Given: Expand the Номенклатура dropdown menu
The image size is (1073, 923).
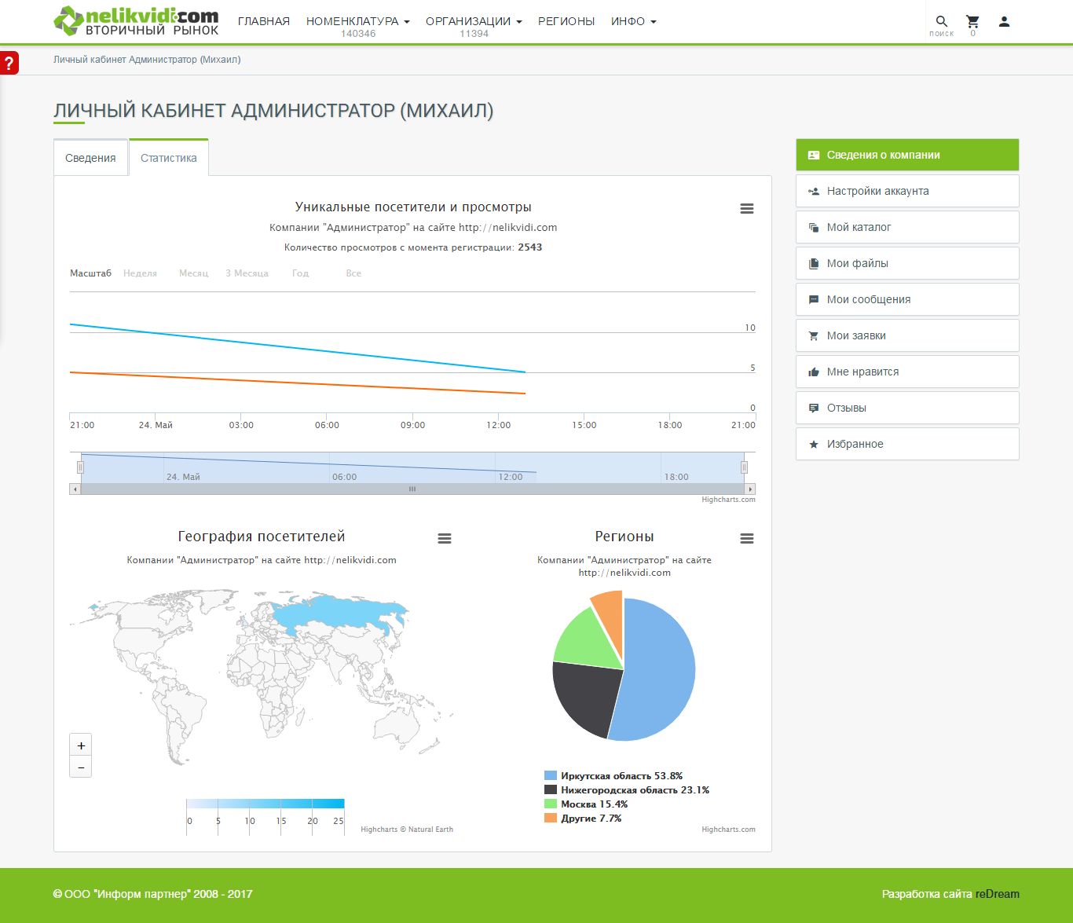Looking at the screenshot, I should (358, 22).
